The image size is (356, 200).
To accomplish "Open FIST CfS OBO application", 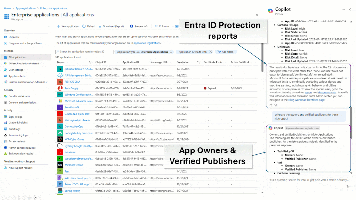I will pos(72,82).
